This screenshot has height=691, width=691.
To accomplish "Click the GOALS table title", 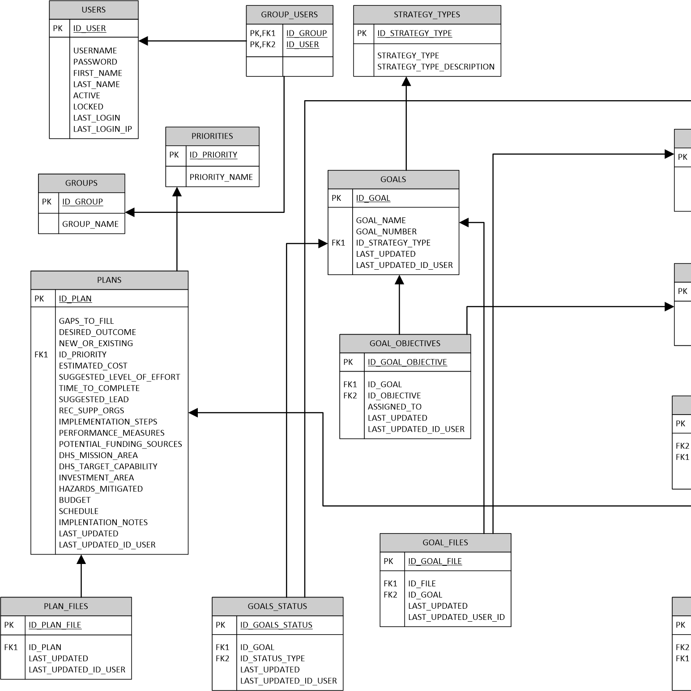I will 393,179.
